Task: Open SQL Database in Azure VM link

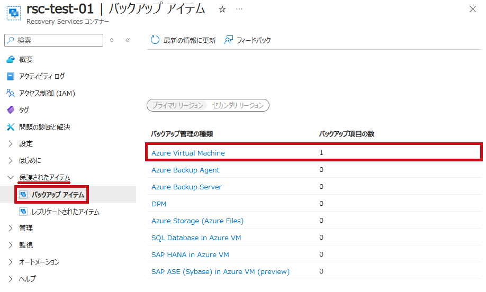Action: pyautogui.click(x=196, y=238)
